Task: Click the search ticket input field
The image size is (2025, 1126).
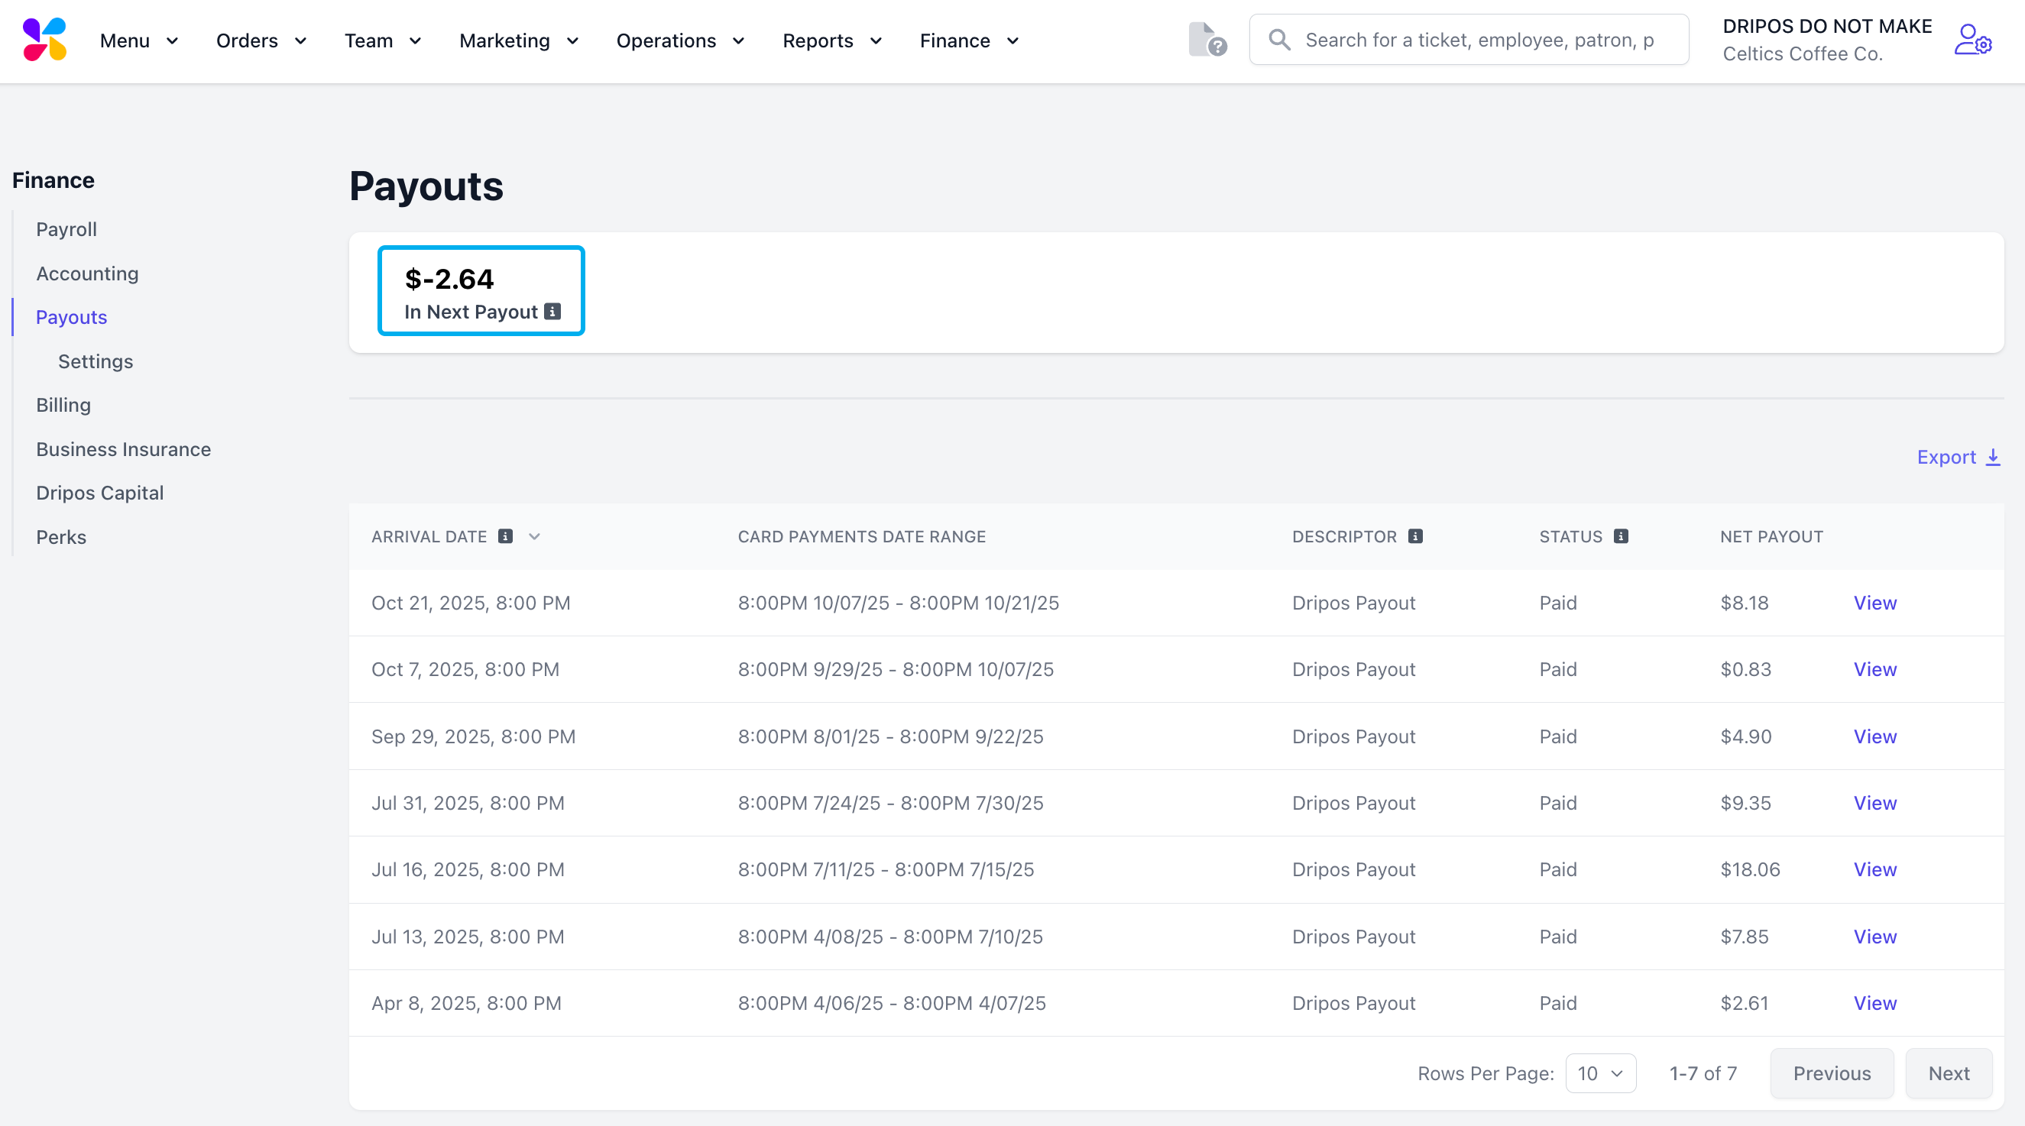Action: (1478, 40)
